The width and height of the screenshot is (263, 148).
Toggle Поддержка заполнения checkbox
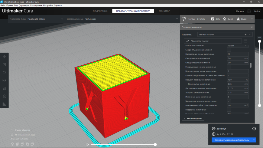click(x=229, y=110)
